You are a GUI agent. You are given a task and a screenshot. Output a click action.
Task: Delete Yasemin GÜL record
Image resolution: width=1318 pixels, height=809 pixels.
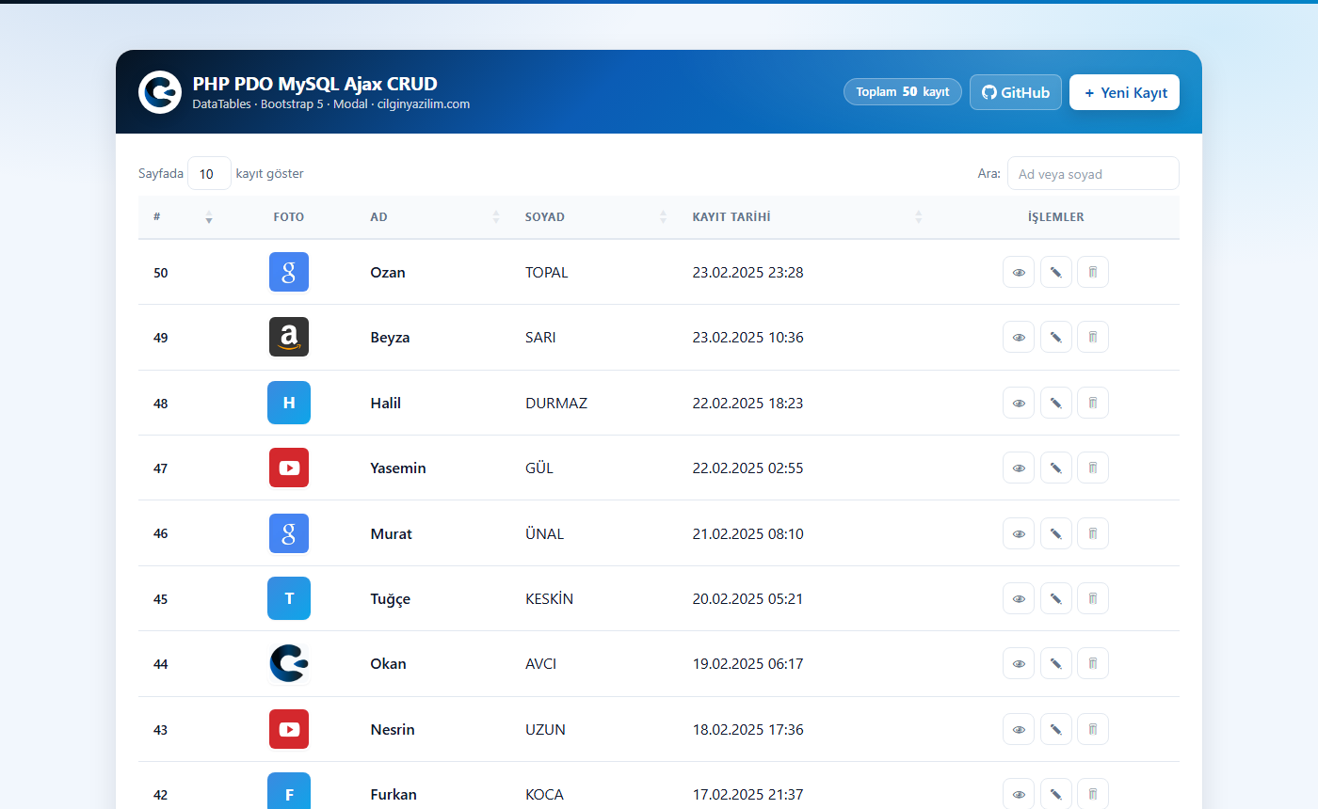1093,468
